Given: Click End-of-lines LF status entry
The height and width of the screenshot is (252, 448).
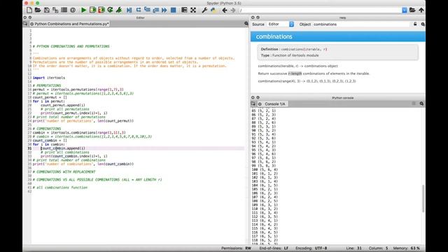Looking at the screenshot, I should point(274,248).
